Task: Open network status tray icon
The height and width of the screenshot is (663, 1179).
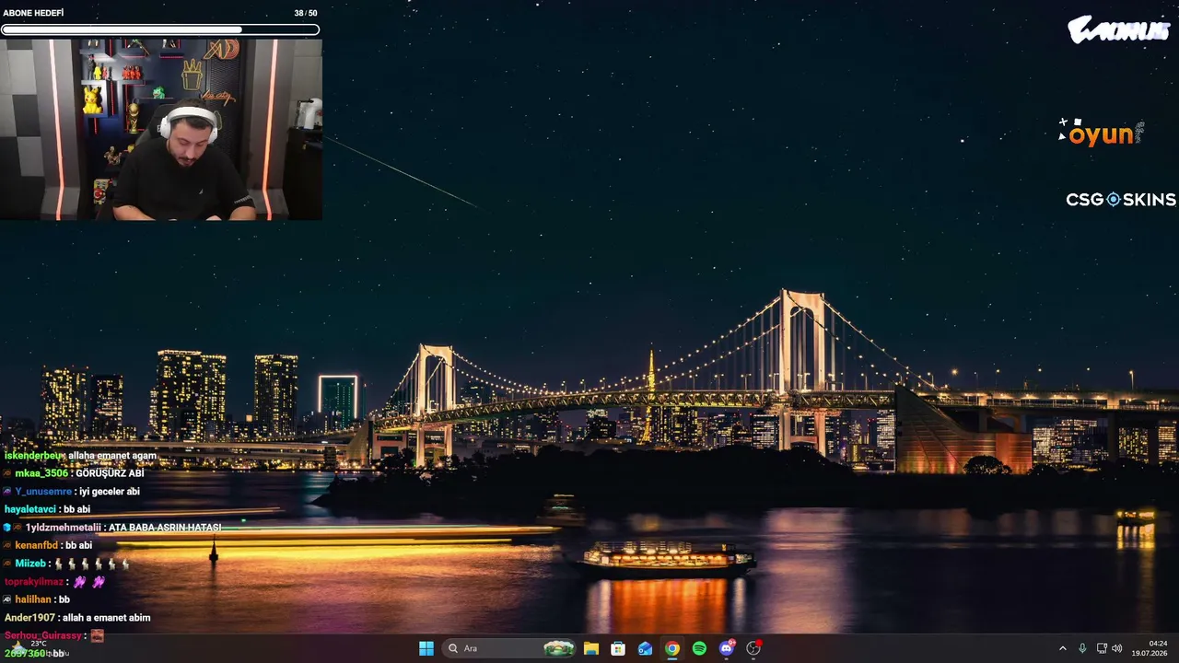Action: [x=1102, y=648]
